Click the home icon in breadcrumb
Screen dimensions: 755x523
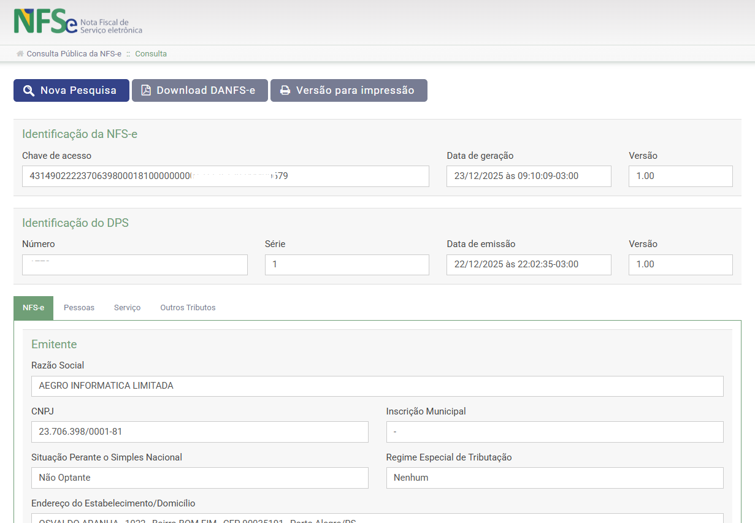(x=20, y=54)
